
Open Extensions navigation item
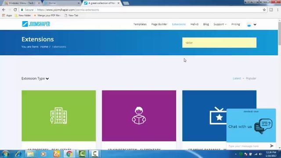tap(179, 24)
